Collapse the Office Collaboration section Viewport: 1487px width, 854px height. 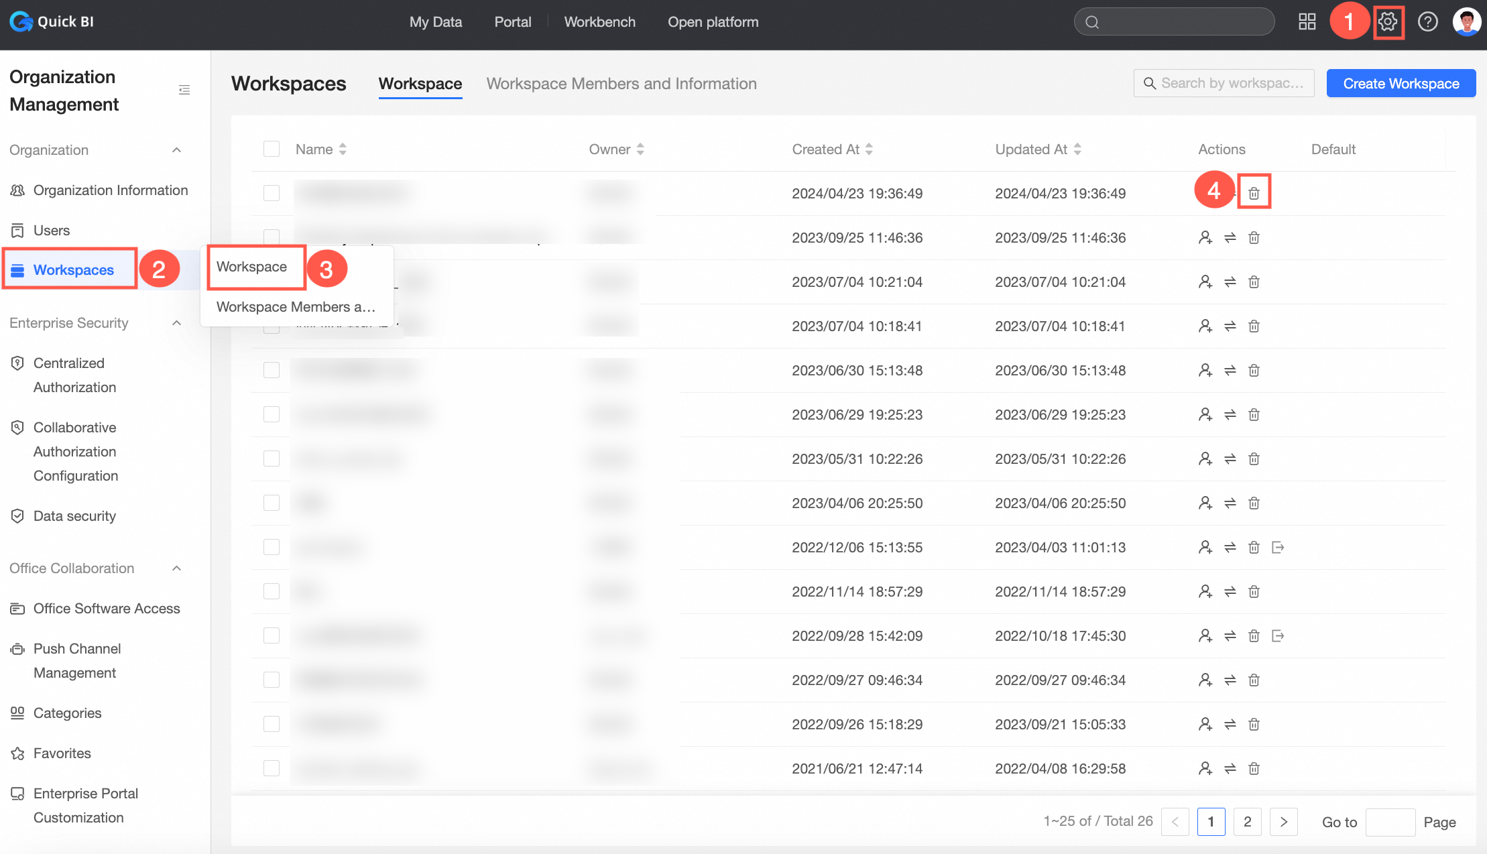(176, 568)
